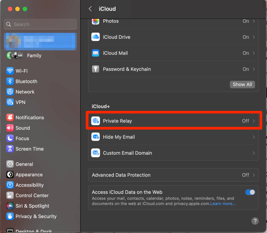The height and width of the screenshot is (233, 267).
Task: Select Screen Time label in sidebar
Action: click(x=30, y=149)
